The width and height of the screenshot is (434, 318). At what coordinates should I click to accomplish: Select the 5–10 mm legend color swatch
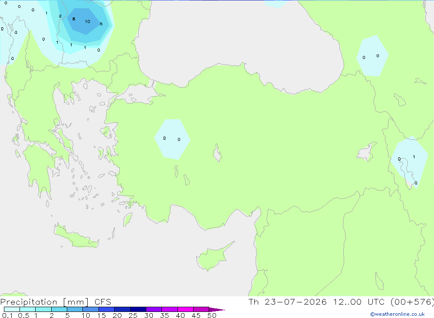coord(75,309)
